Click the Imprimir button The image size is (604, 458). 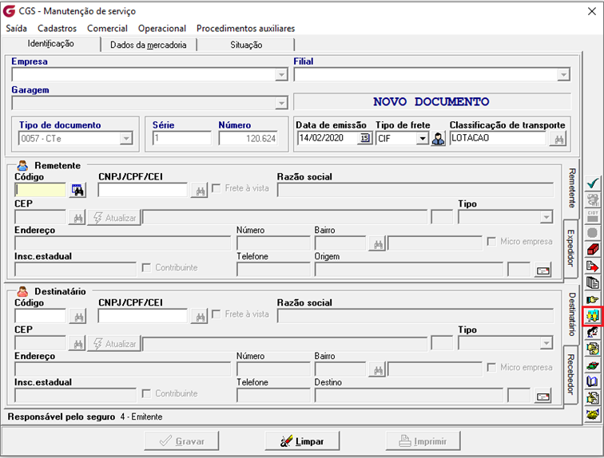point(423,440)
